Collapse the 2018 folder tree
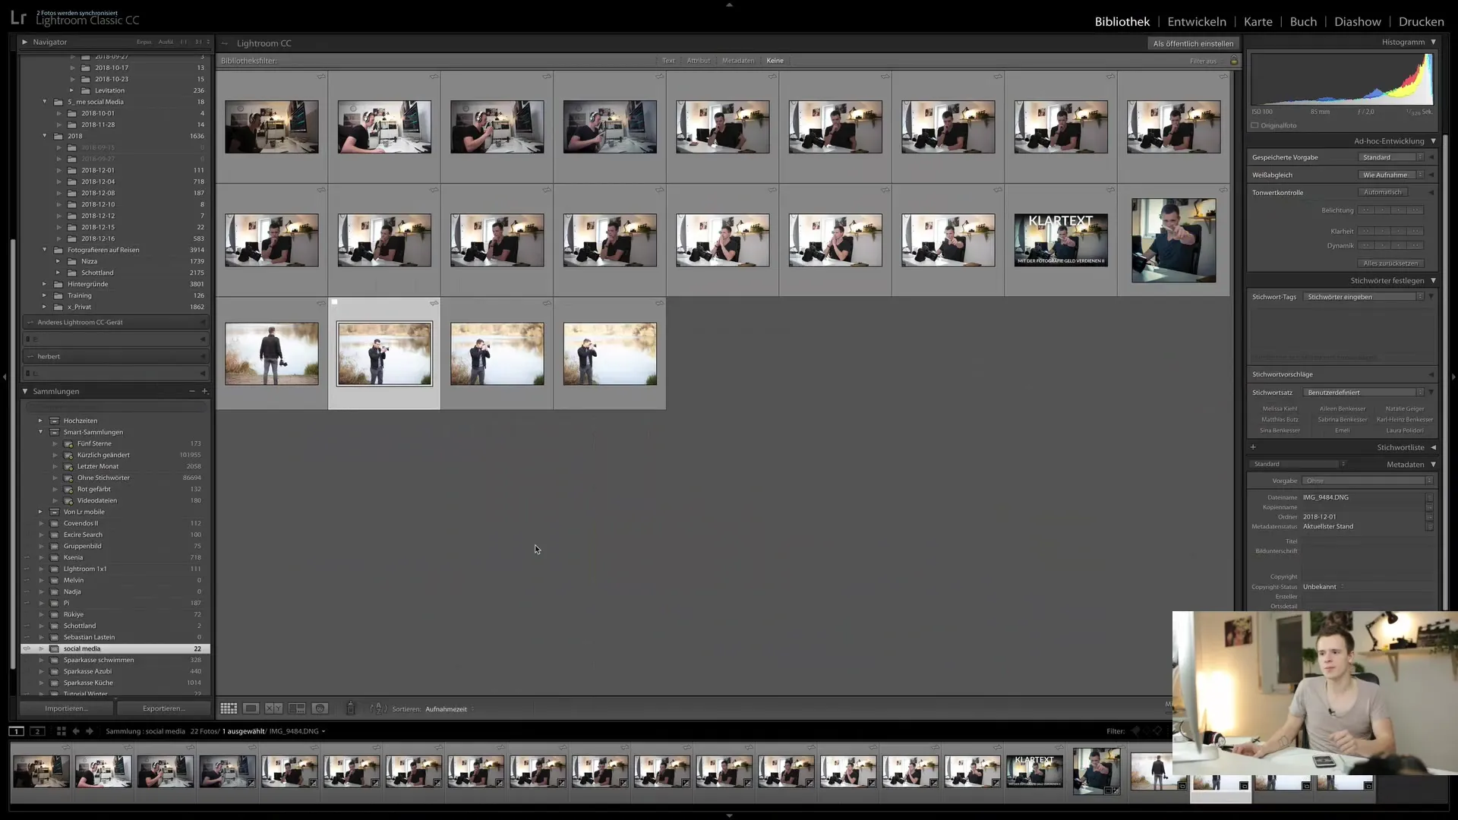 [x=45, y=136]
